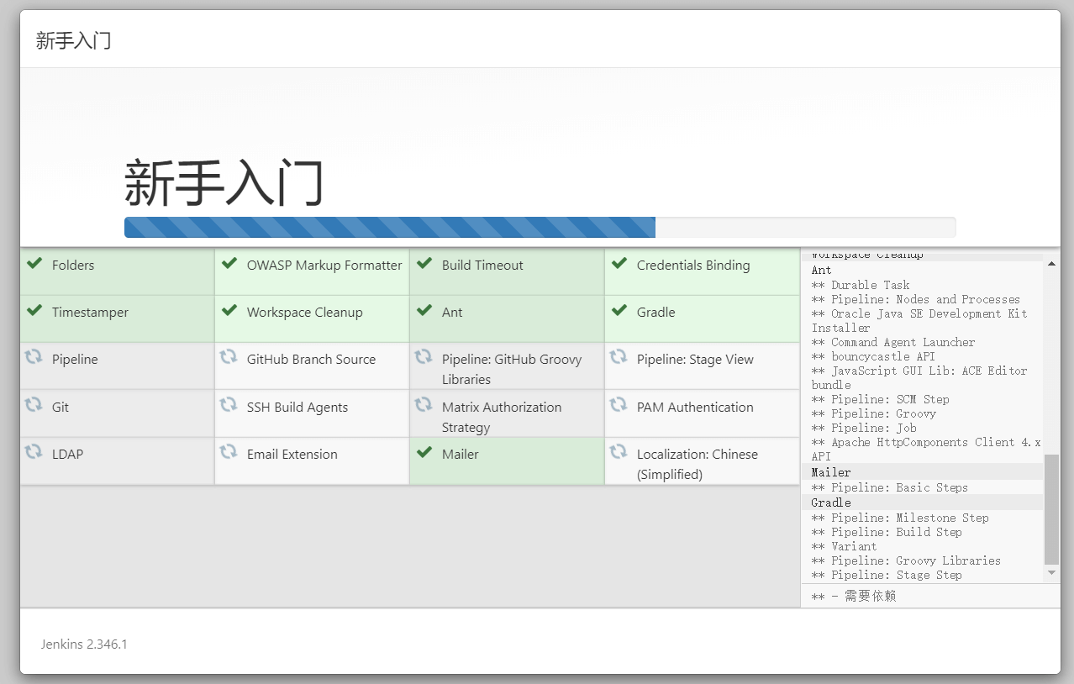Click the 需要依赖 legend below the log

point(854,596)
